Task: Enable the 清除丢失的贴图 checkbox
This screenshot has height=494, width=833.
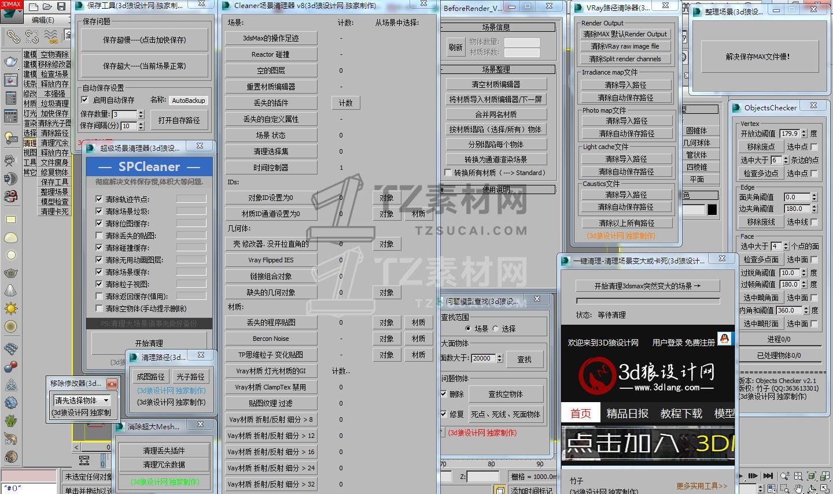Action: click(99, 235)
